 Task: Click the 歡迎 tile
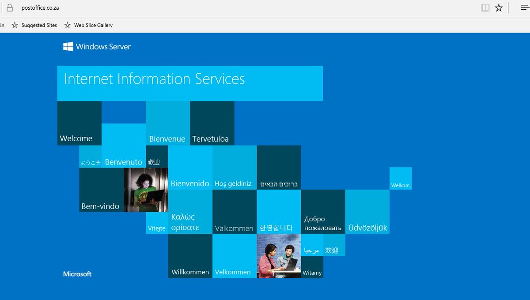(157, 156)
